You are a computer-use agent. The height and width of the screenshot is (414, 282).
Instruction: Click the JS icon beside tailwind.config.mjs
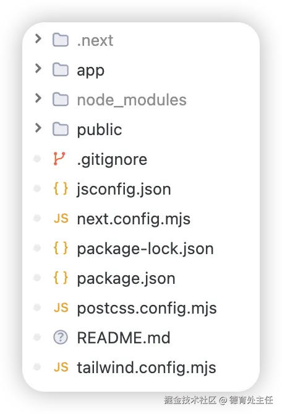click(x=61, y=368)
